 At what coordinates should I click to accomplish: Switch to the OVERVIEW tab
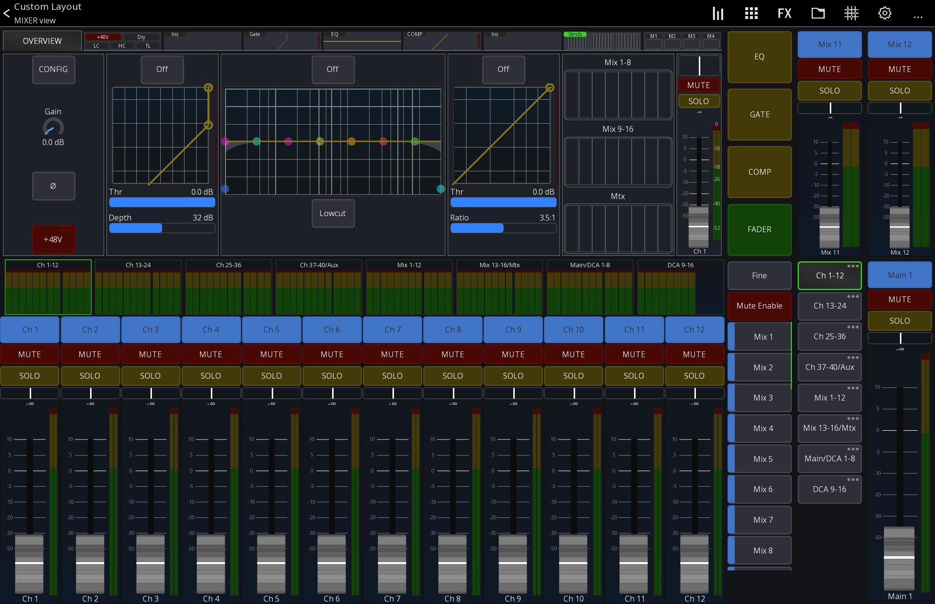point(42,41)
